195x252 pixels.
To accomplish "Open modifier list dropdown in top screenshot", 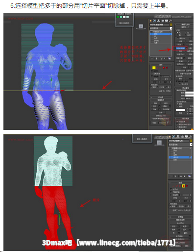I will (171, 28).
